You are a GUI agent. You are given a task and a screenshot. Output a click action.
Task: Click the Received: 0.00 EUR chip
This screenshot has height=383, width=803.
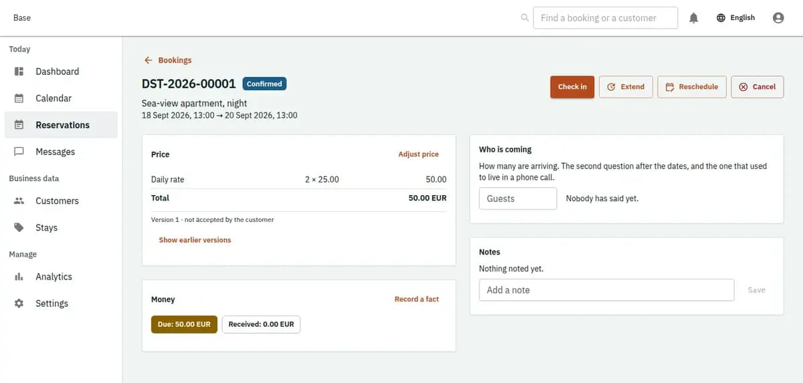tap(261, 324)
